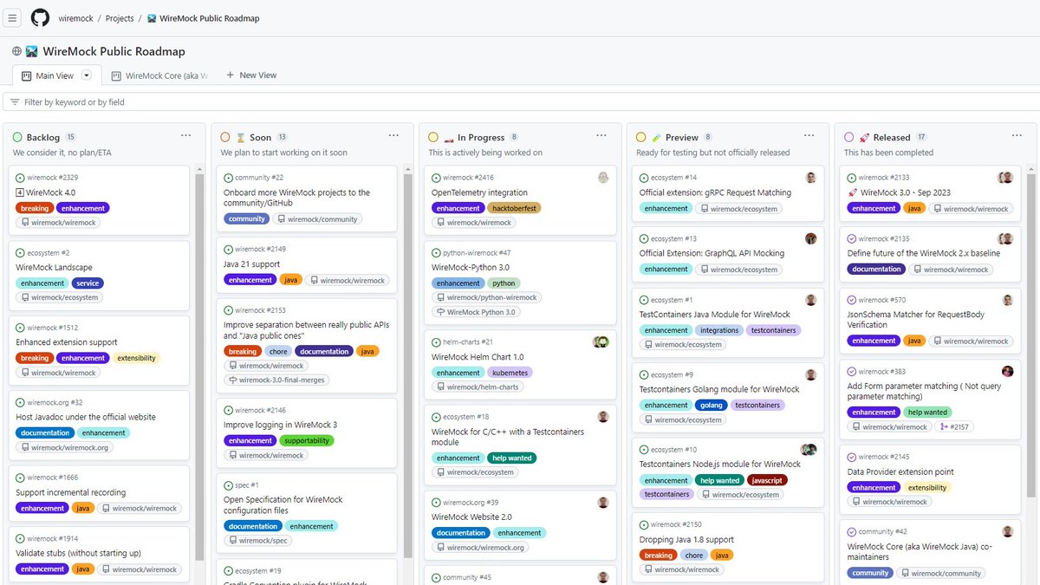Viewport: 1040px width, 585px height.
Task: Open linked pull request #2157
Action: (954, 426)
